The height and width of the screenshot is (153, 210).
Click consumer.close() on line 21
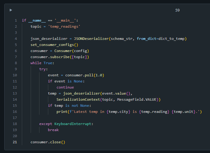click(x=48, y=142)
